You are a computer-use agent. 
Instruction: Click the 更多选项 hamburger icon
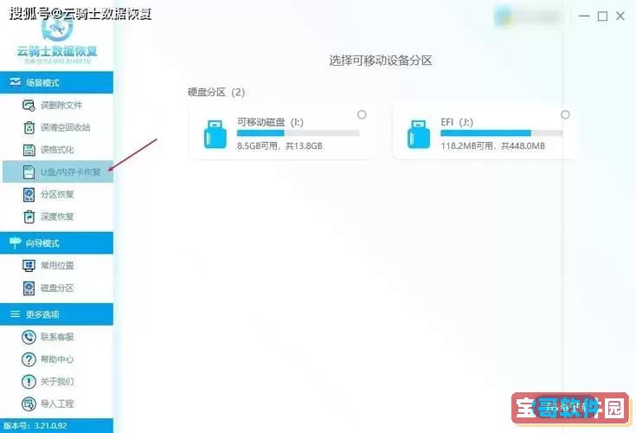15,314
